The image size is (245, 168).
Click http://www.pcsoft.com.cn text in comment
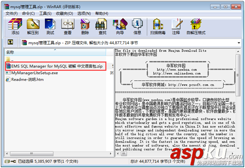click(x=191, y=85)
